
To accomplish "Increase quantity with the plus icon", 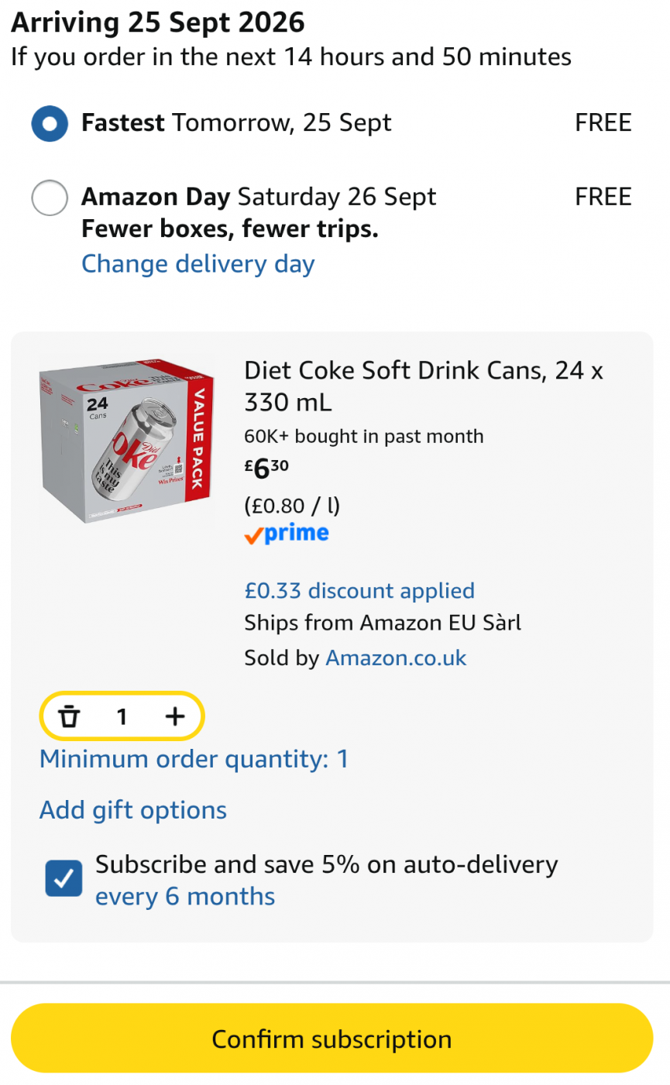I will point(175,716).
